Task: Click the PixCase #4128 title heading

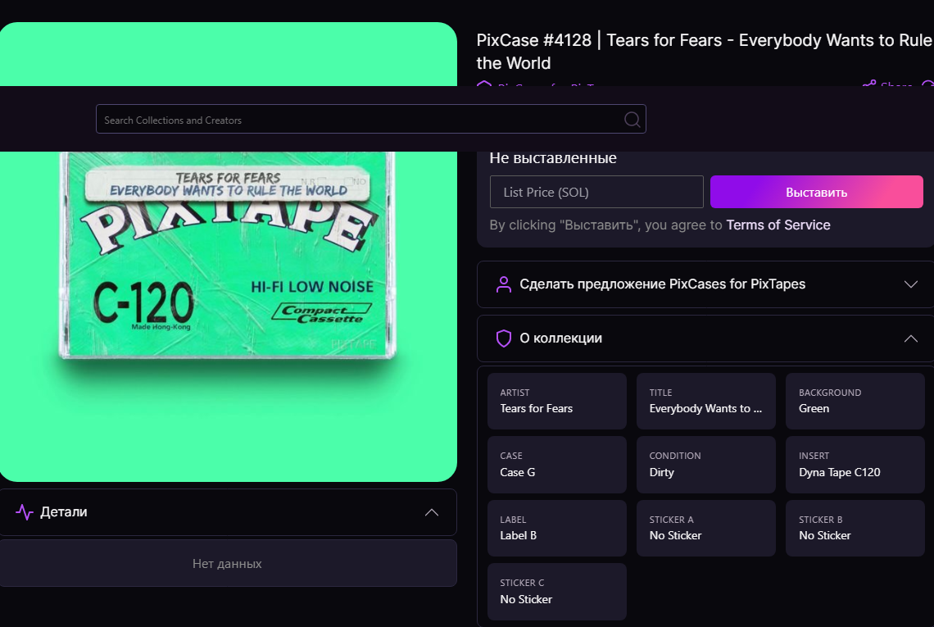Action: tap(704, 52)
